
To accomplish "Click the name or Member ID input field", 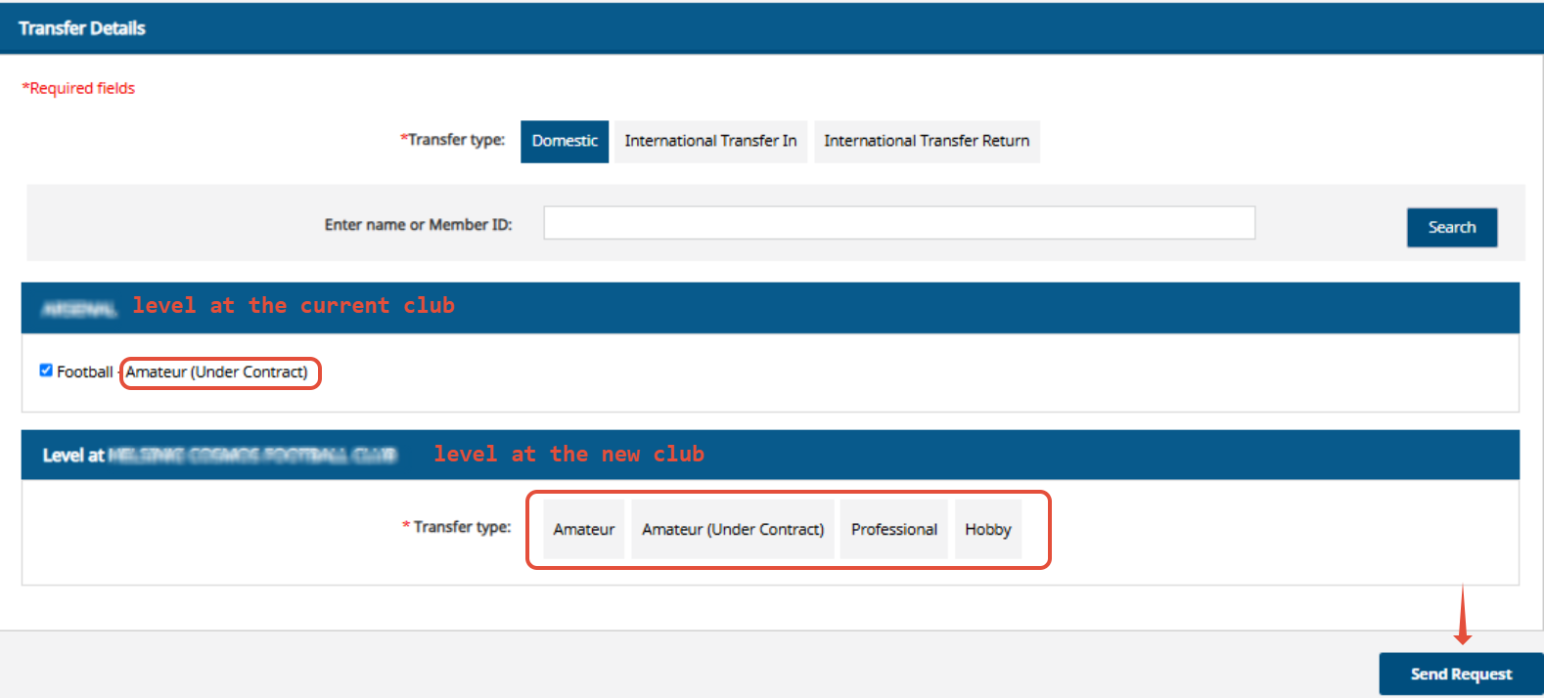I will click(899, 223).
